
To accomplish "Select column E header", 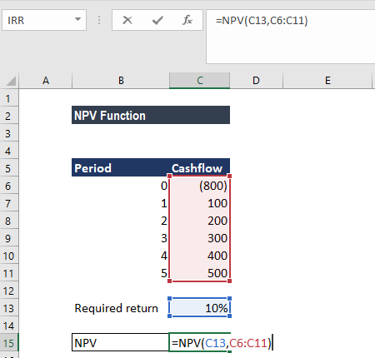I will (327, 81).
